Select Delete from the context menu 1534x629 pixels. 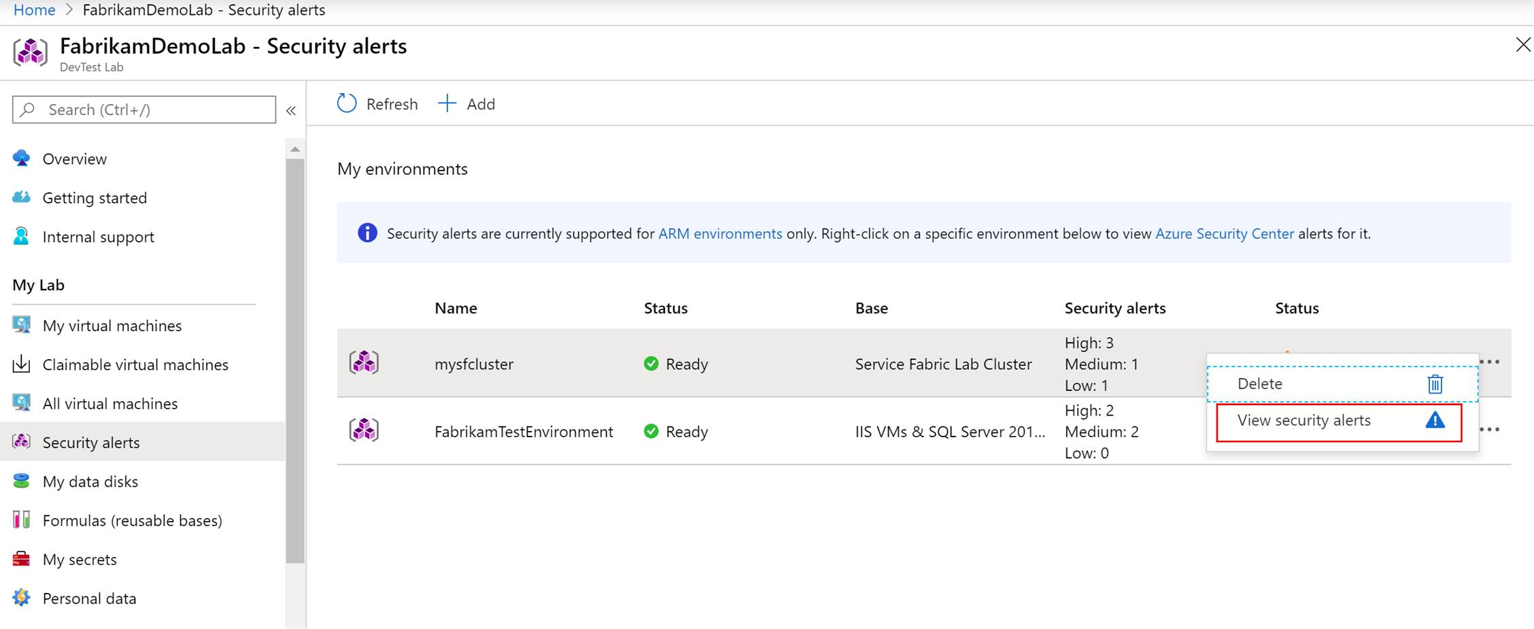coord(1342,384)
